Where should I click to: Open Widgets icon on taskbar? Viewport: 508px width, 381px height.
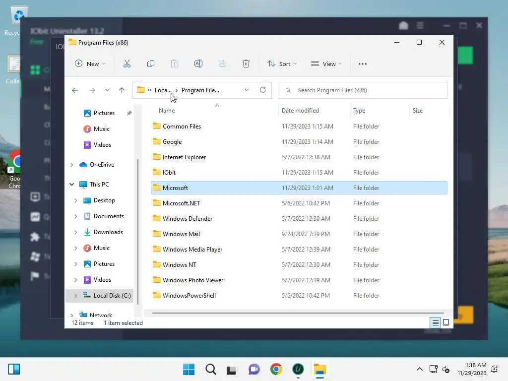coord(14,369)
